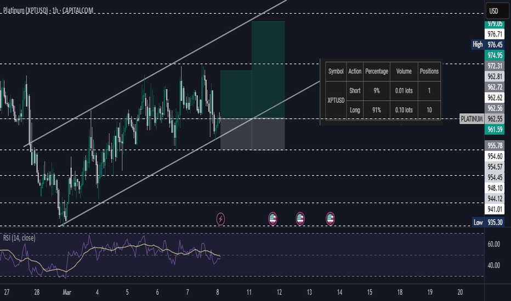Click the Platinum (XPTUSD) chart title

click(48, 11)
